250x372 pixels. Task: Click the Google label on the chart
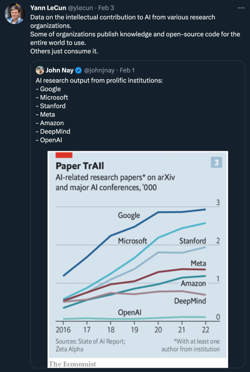(x=129, y=215)
